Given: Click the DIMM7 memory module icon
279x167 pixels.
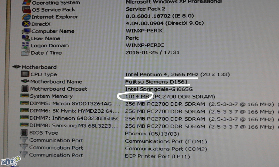Looking at the screenshot, I should click(24, 118).
